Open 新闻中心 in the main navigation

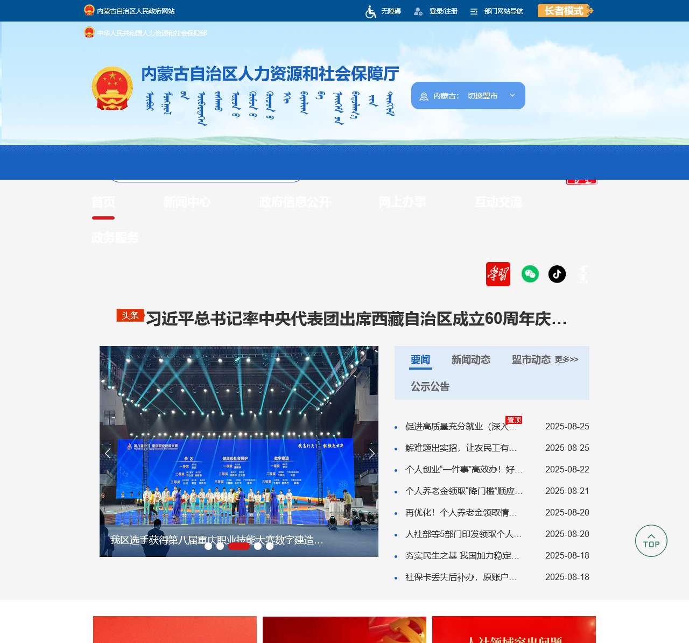coord(187,202)
